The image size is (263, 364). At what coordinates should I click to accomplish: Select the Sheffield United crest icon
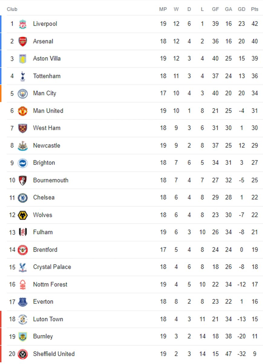tap(23, 354)
